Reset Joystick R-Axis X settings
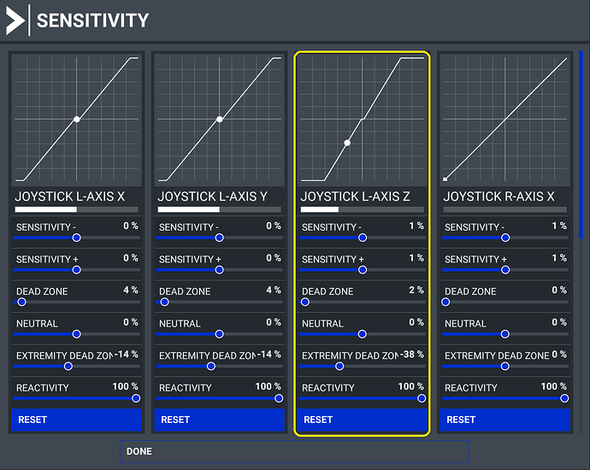 point(504,420)
